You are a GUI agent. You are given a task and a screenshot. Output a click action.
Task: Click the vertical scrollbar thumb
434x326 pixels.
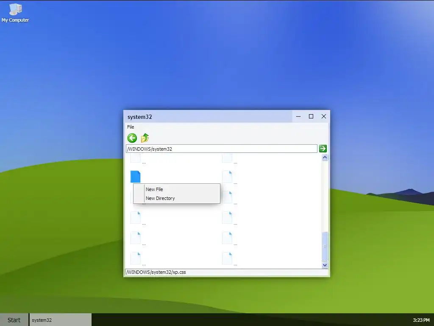click(x=325, y=246)
